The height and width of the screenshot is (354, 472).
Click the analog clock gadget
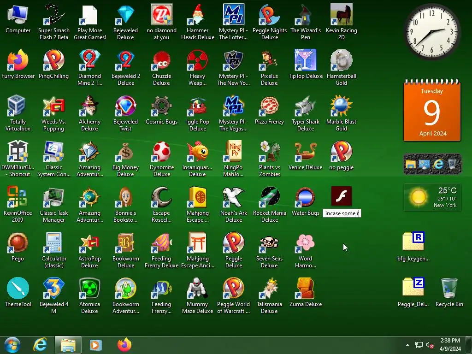[432, 32]
